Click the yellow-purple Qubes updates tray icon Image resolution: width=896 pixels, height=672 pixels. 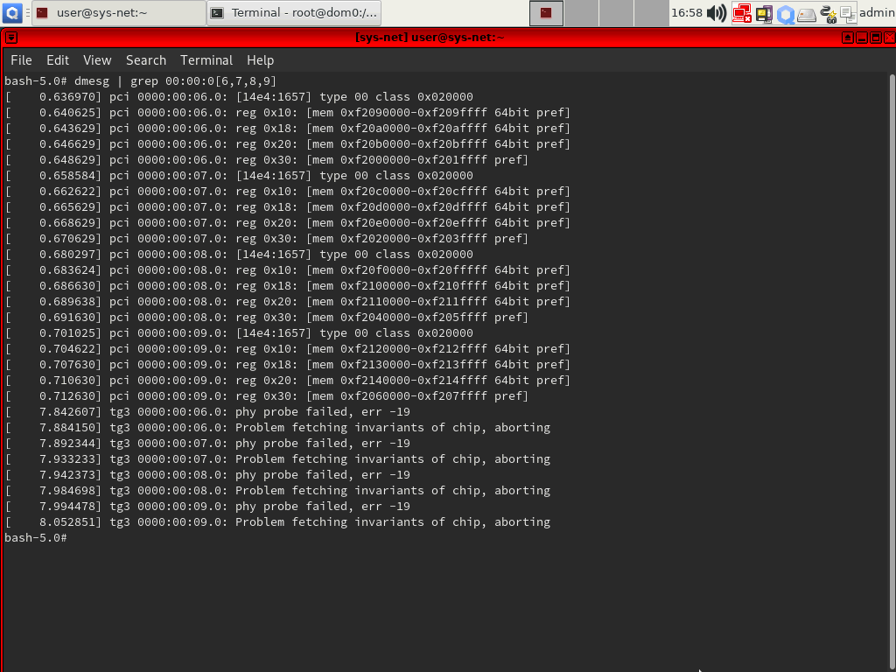pos(764,13)
